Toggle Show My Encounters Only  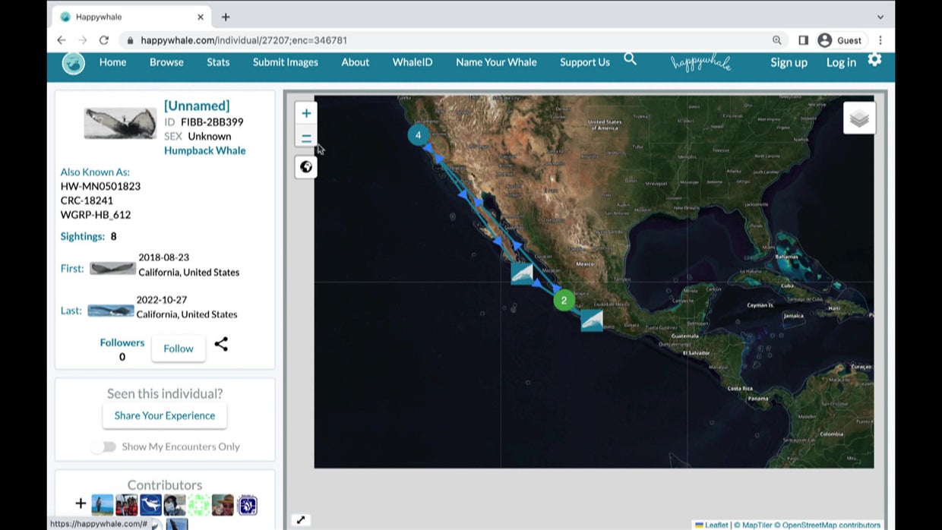click(x=103, y=446)
